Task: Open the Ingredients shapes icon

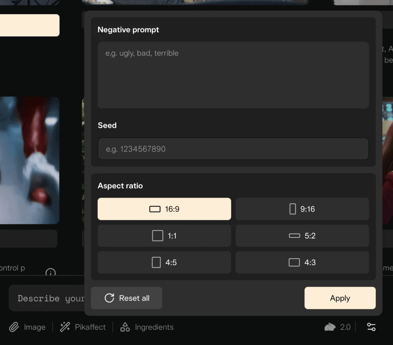Action: [125, 327]
